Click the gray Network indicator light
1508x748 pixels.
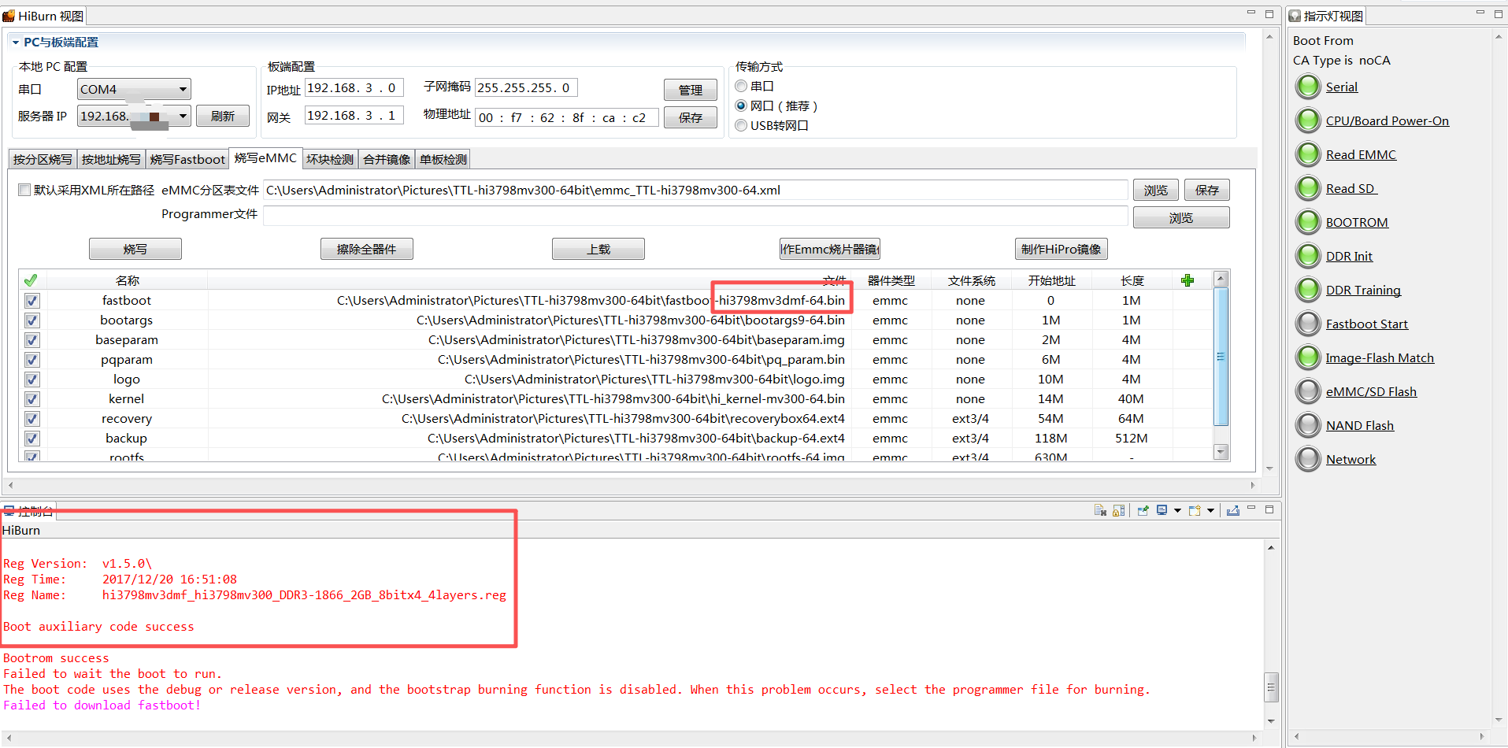tap(1308, 459)
